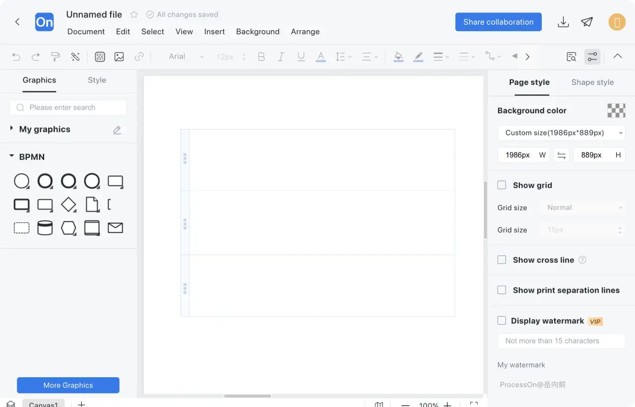Choose the envelope message shape
Image resolution: width=635 pixels, height=407 pixels.
(115, 228)
